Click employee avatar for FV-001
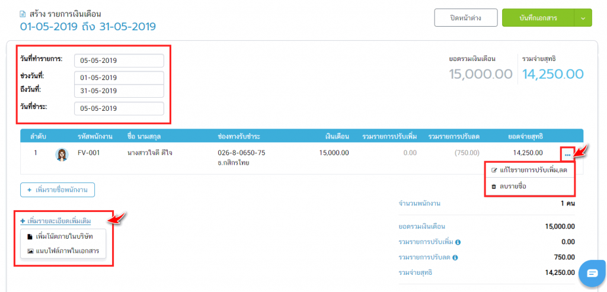607x292 pixels. tap(61, 154)
